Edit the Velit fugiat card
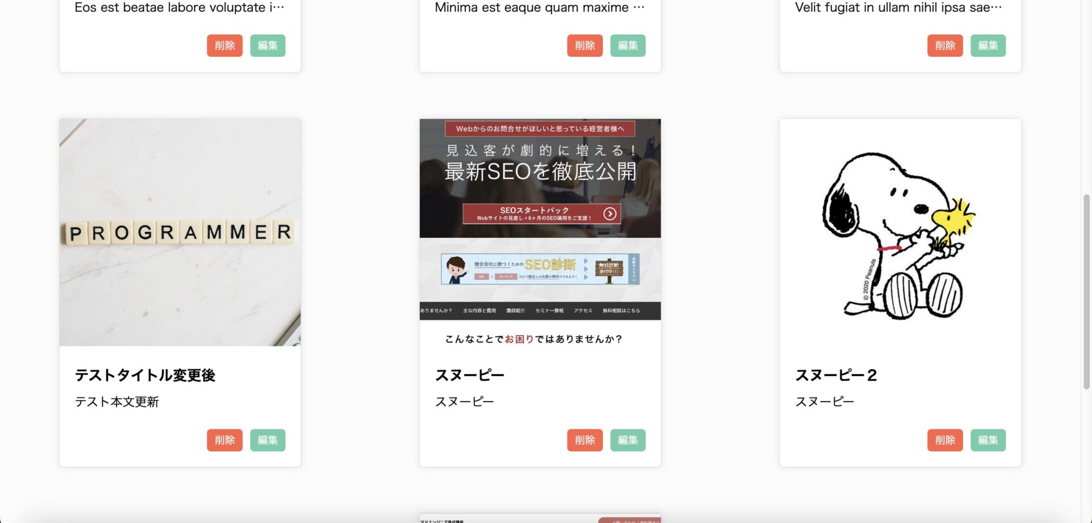This screenshot has width=1092, height=523. [x=988, y=45]
